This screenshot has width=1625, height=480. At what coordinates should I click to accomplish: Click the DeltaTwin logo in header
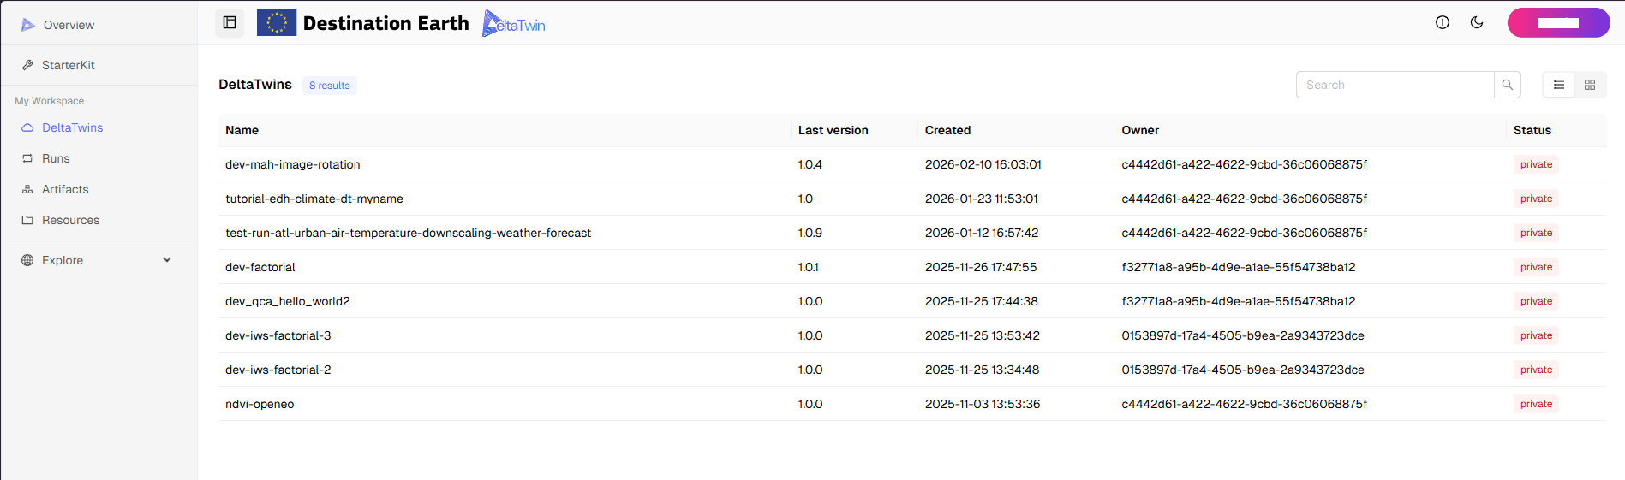(514, 23)
